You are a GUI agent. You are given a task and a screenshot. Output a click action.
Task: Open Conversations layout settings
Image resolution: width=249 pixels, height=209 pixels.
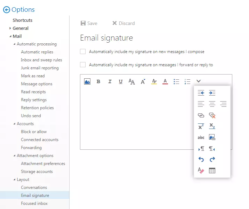click(34, 188)
